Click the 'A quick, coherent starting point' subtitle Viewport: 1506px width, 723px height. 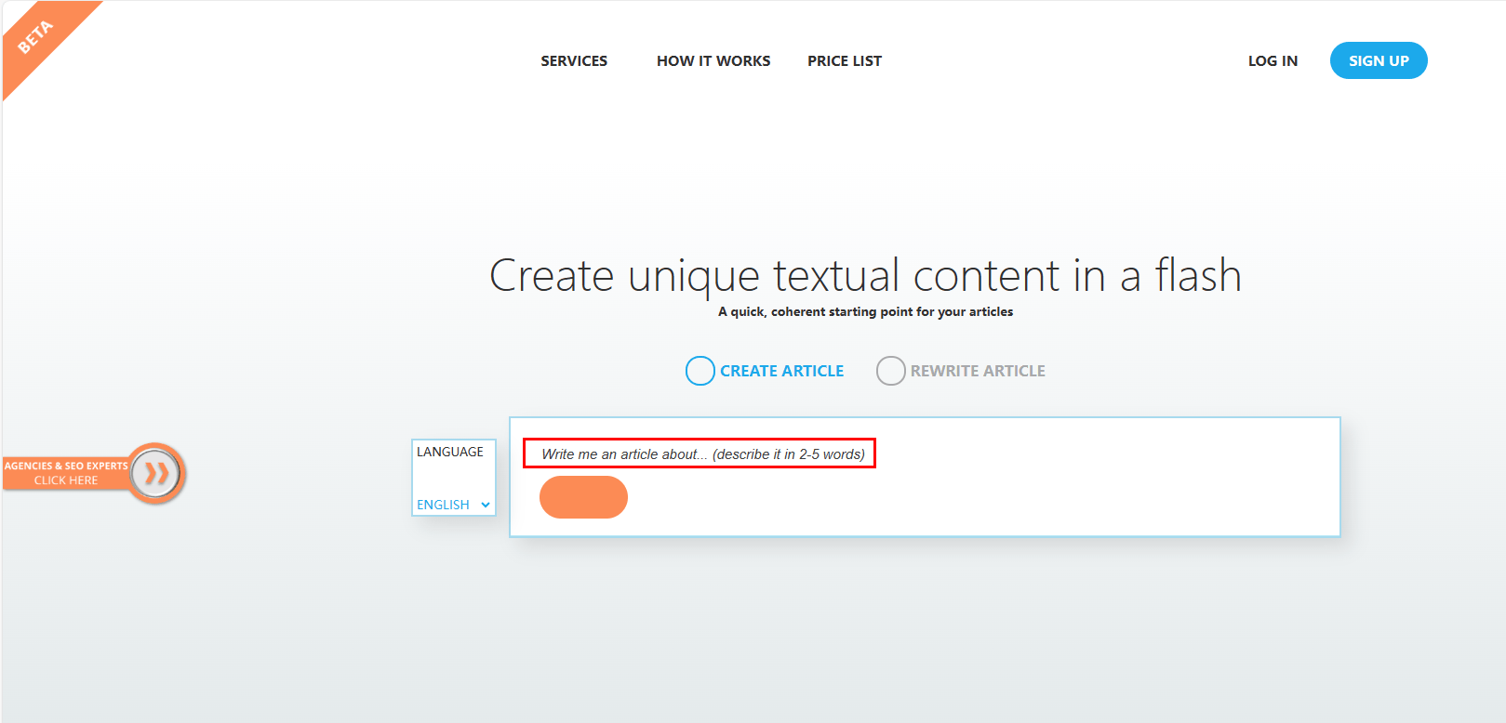(865, 312)
